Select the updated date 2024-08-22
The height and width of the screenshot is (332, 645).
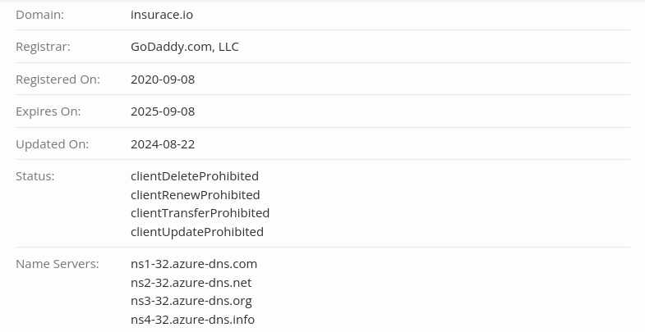pos(163,144)
